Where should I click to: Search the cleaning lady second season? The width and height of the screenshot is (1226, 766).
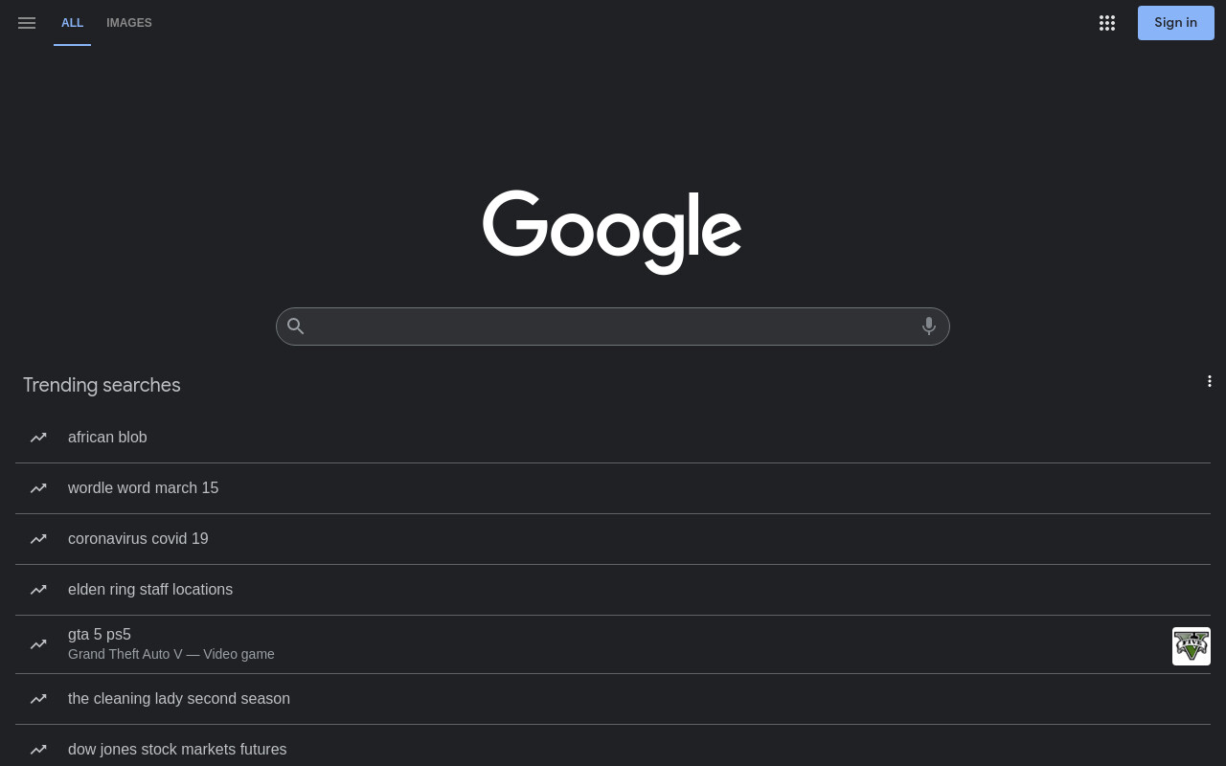click(613, 699)
